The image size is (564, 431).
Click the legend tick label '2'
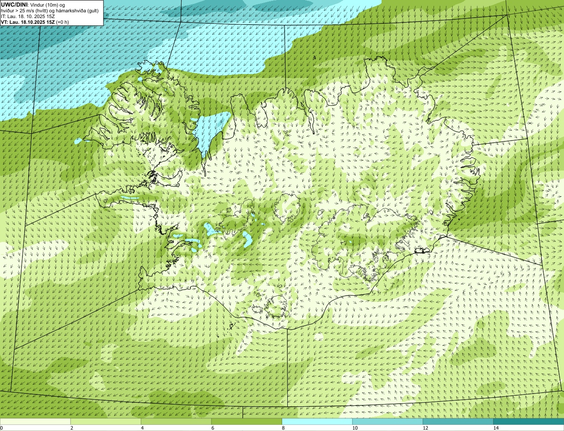coord(71,428)
